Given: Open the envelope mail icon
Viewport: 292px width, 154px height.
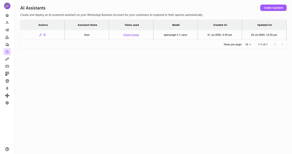Looking at the screenshot, I should [7, 66].
